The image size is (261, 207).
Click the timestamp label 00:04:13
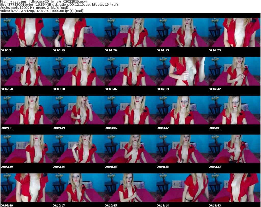click(x=163, y=89)
